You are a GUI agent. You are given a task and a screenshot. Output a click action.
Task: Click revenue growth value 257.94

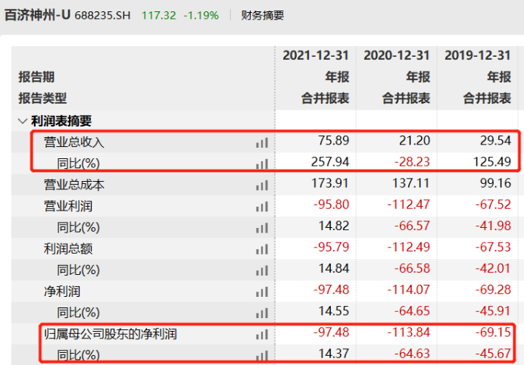[330, 162]
